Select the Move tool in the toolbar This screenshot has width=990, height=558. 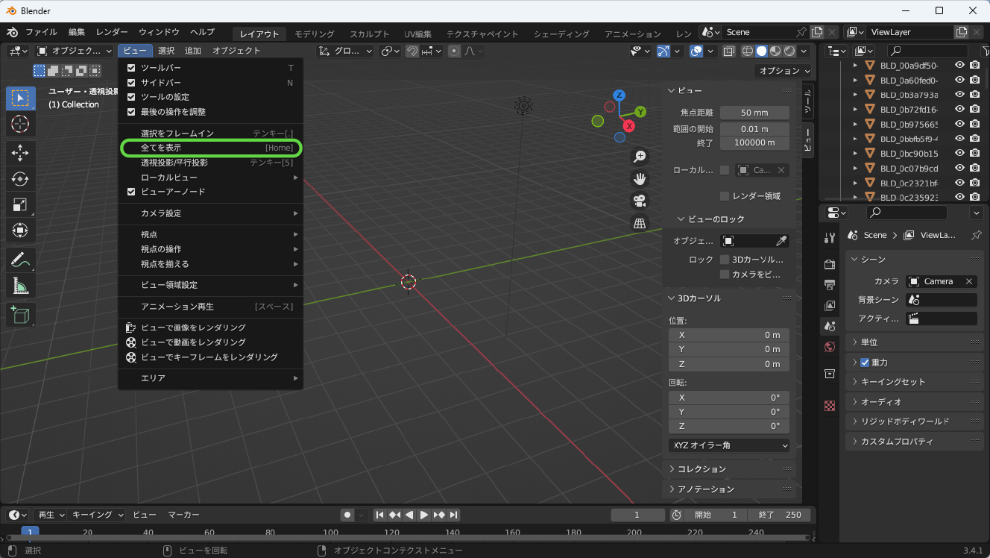point(20,154)
